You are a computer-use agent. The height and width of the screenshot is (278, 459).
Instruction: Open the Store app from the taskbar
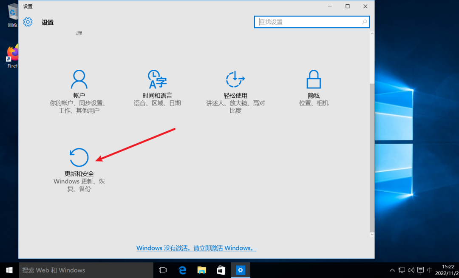(221, 270)
